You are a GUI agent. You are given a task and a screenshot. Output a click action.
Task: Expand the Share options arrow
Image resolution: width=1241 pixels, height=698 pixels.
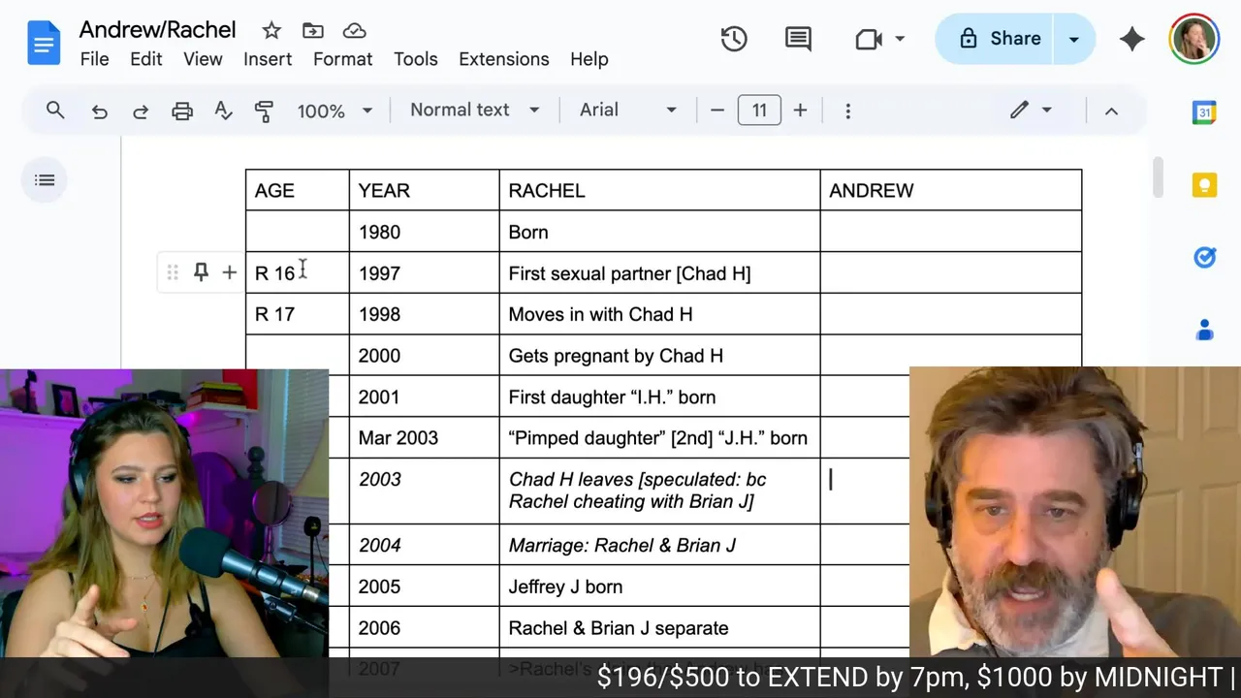pos(1073,39)
